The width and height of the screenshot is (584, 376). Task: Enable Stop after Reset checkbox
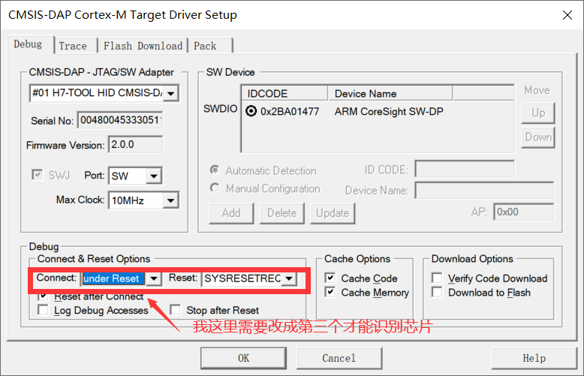(x=176, y=310)
